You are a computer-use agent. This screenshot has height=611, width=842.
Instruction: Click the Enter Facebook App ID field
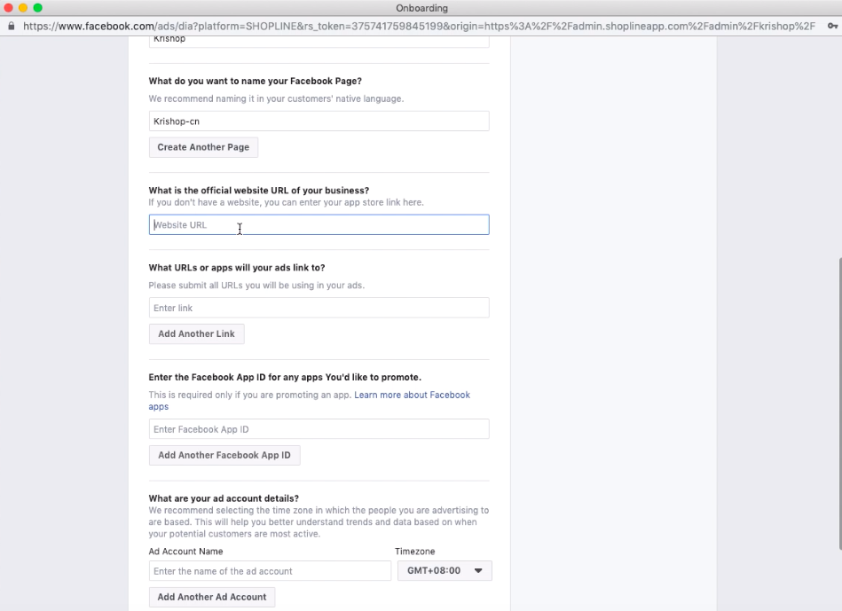point(319,429)
